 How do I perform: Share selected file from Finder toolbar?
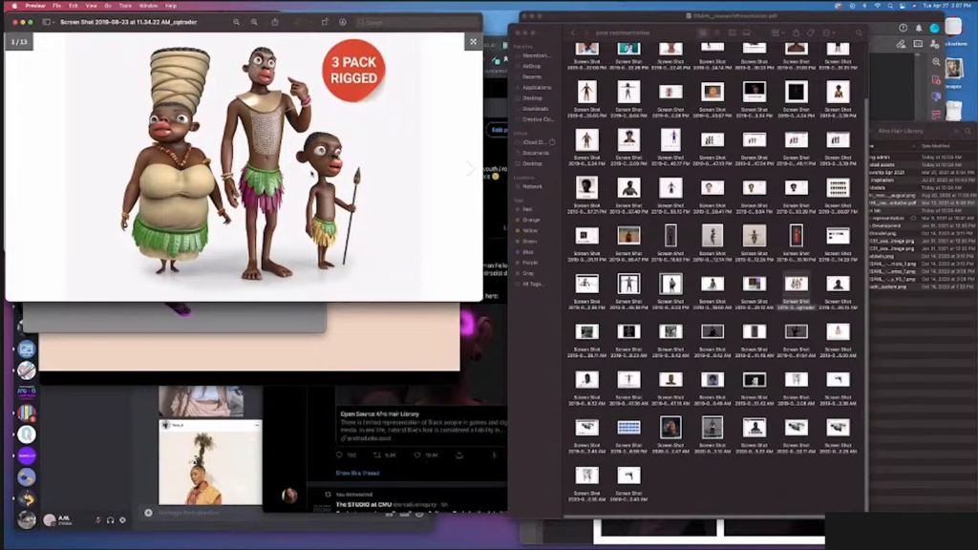point(796,32)
